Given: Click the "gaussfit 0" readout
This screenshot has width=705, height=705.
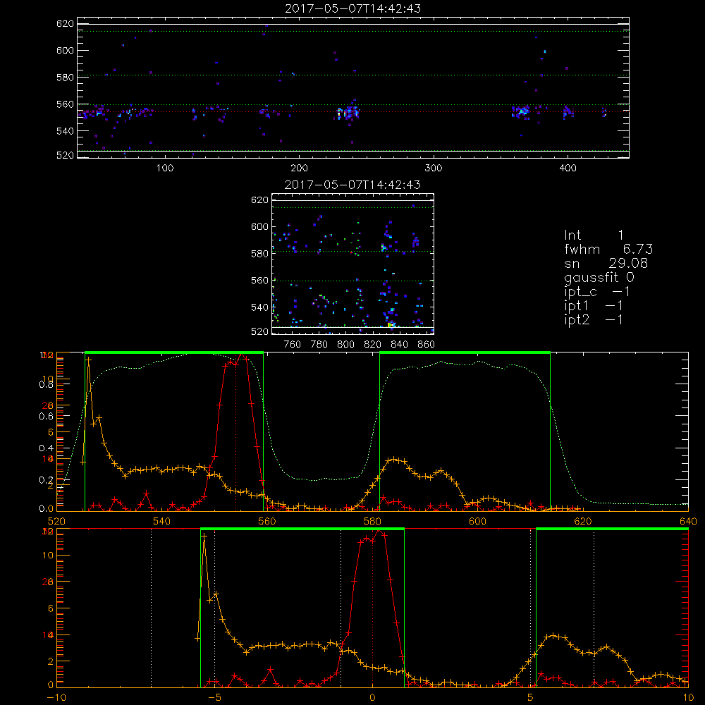Looking at the screenshot, I should point(599,277).
